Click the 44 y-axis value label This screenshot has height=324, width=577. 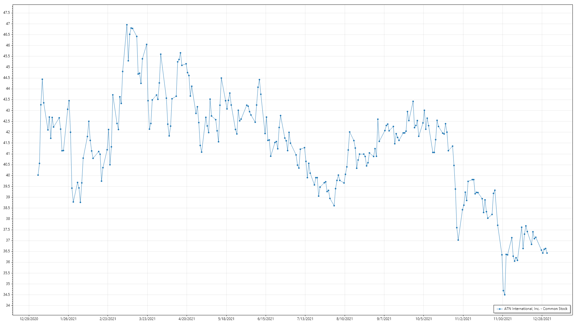click(8, 88)
